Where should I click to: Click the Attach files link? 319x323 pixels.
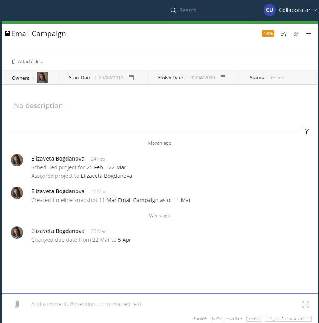pyautogui.click(x=30, y=61)
